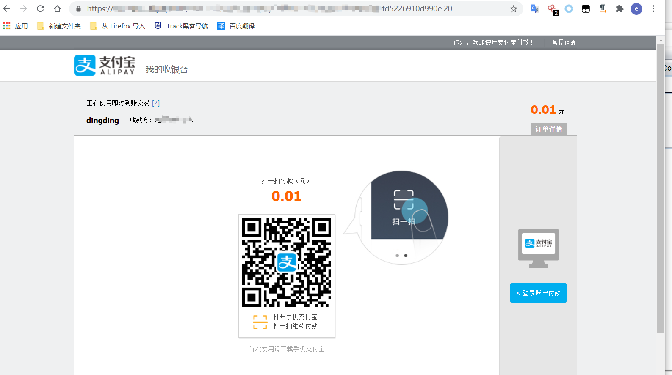Click the 你好，欢迎使用支付宝付款 greeting

click(x=493, y=42)
